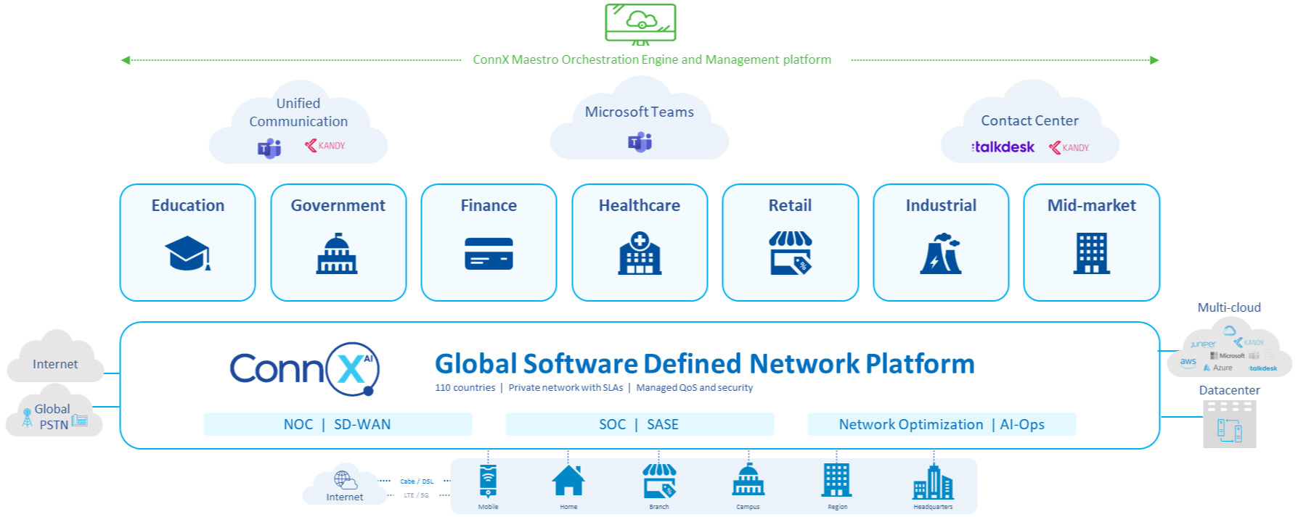The width and height of the screenshot is (1298, 517).
Task: Select the 'Mid-market' heading
Action: tap(1092, 205)
